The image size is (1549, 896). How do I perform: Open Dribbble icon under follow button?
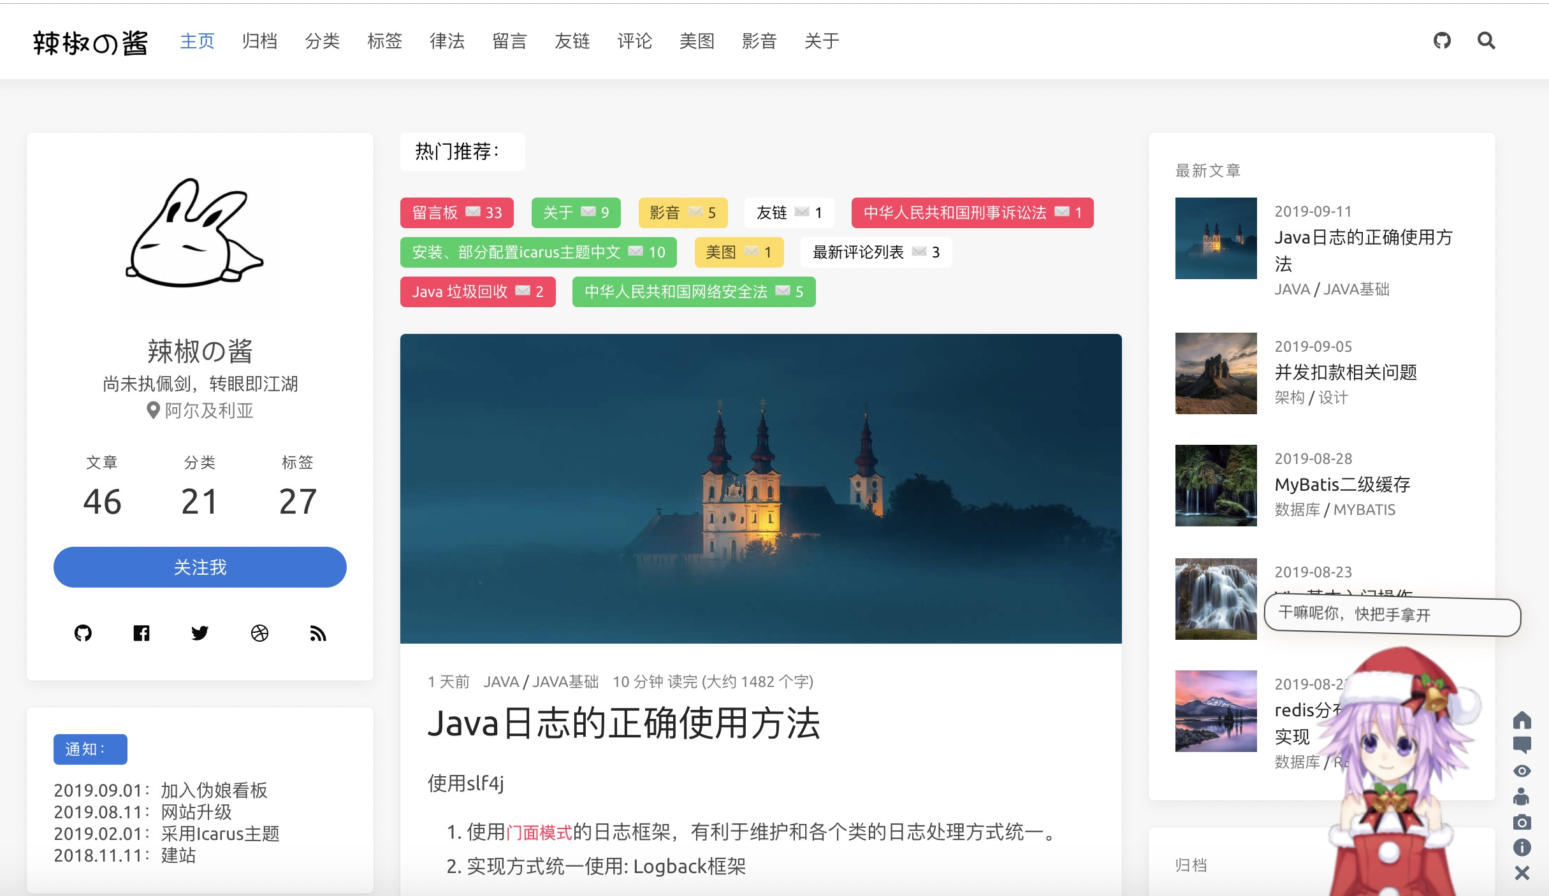(259, 633)
